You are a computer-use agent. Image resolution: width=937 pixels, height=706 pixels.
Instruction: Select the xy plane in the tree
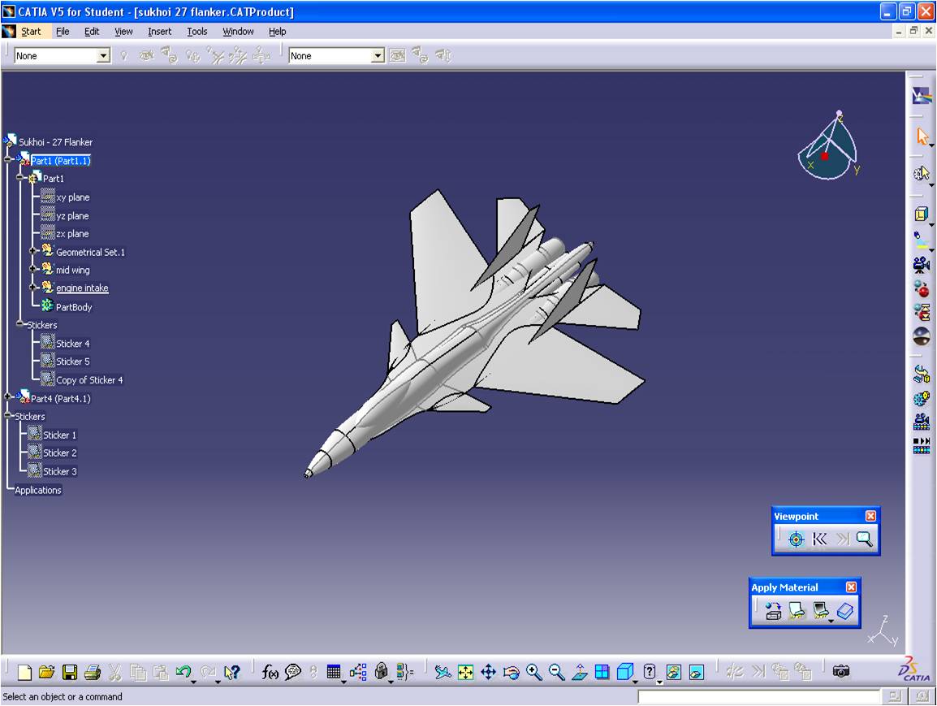click(72, 197)
